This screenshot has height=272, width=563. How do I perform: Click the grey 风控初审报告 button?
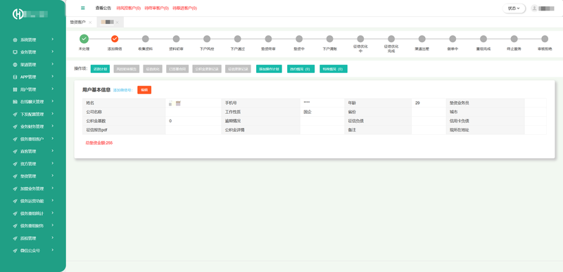(126, 69)
